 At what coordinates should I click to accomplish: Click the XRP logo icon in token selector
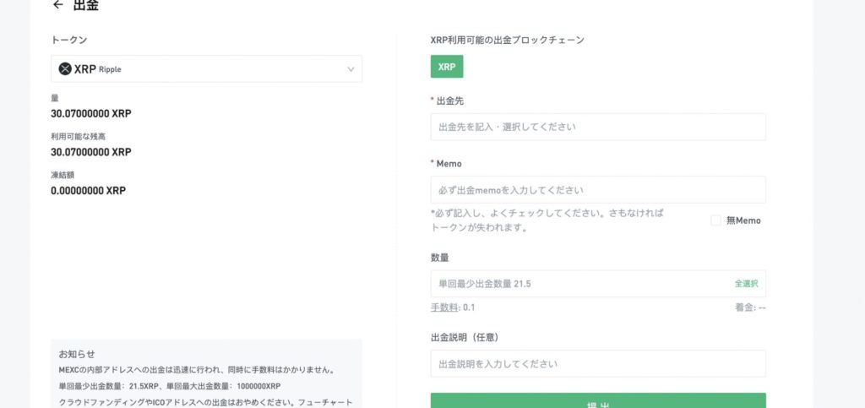[x=65, y=69]
